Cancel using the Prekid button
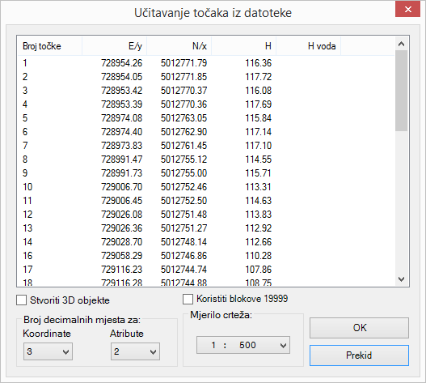The image size is (426, 383). click(x=359, y=355)
